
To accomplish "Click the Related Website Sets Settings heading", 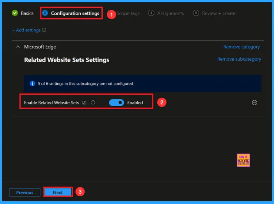I will point(67,60).
